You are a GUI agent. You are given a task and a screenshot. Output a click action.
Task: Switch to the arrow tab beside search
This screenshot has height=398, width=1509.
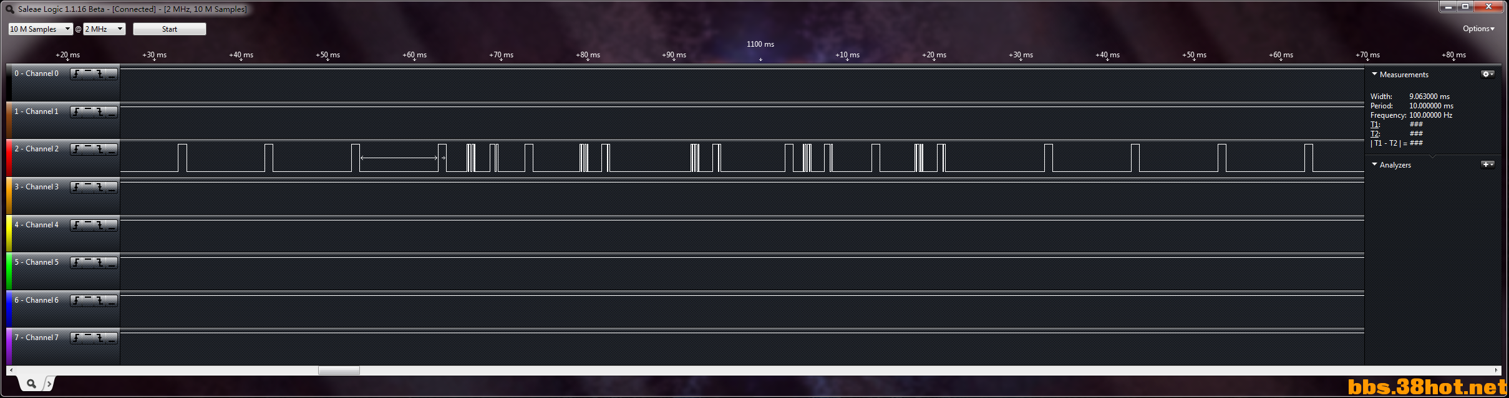[x=49, y=384]
